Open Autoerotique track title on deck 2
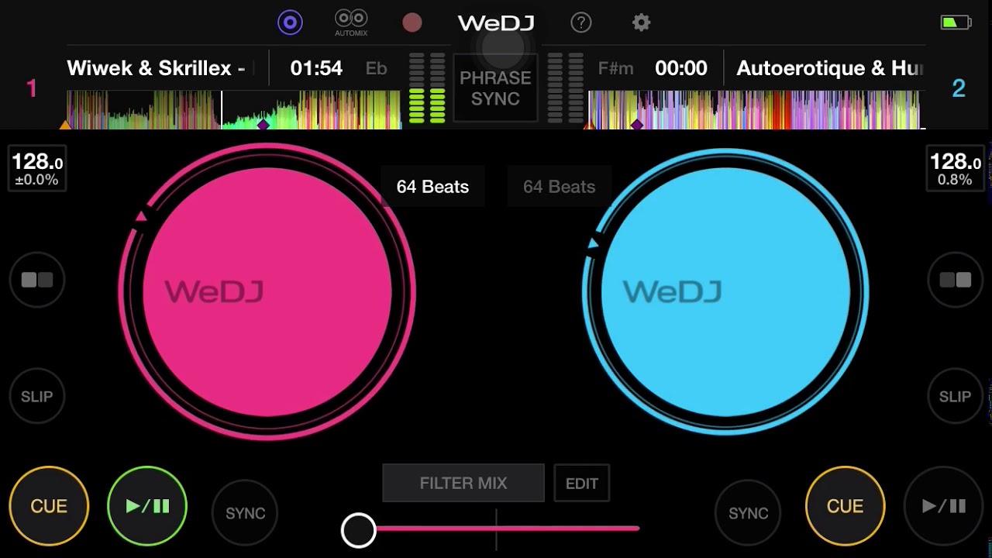The height and width of the screenshot is (558, 992). tap(829, 68)
